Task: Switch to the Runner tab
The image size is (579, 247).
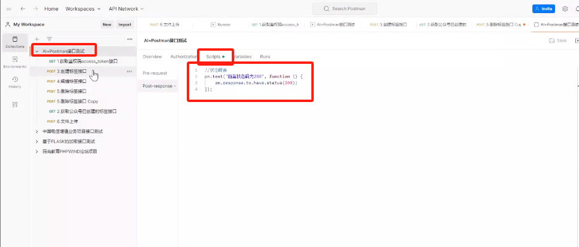Action: tap(221, 24)
